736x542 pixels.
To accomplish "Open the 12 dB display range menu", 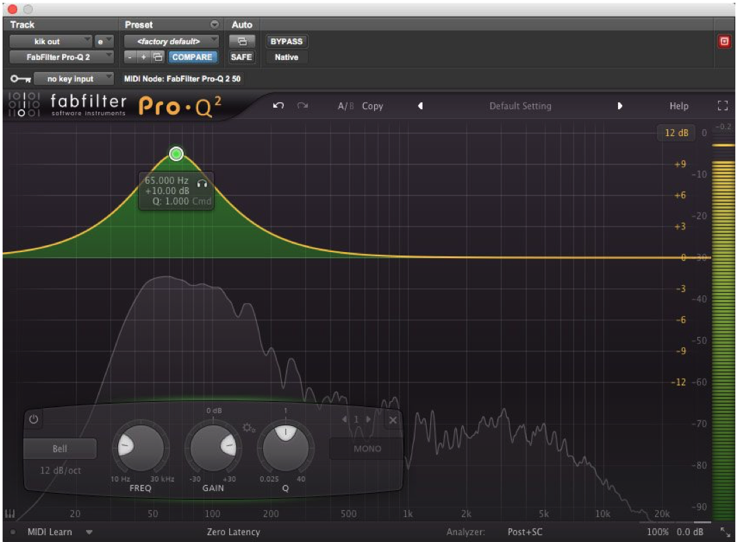I will pos(677,133).
